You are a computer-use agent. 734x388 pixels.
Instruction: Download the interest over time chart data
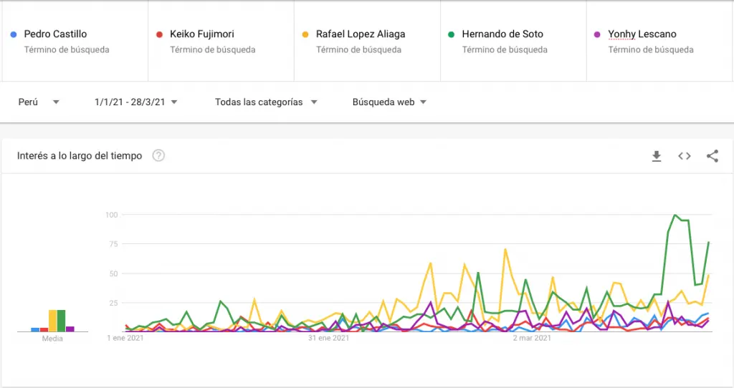pyautogui.click(x=657, y=156)
